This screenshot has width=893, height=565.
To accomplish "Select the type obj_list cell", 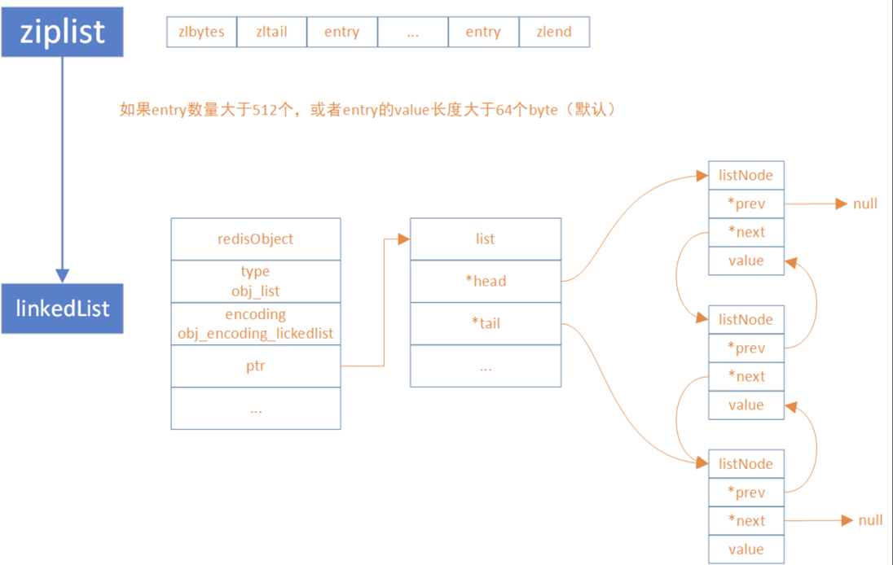I will coord(255,281).
